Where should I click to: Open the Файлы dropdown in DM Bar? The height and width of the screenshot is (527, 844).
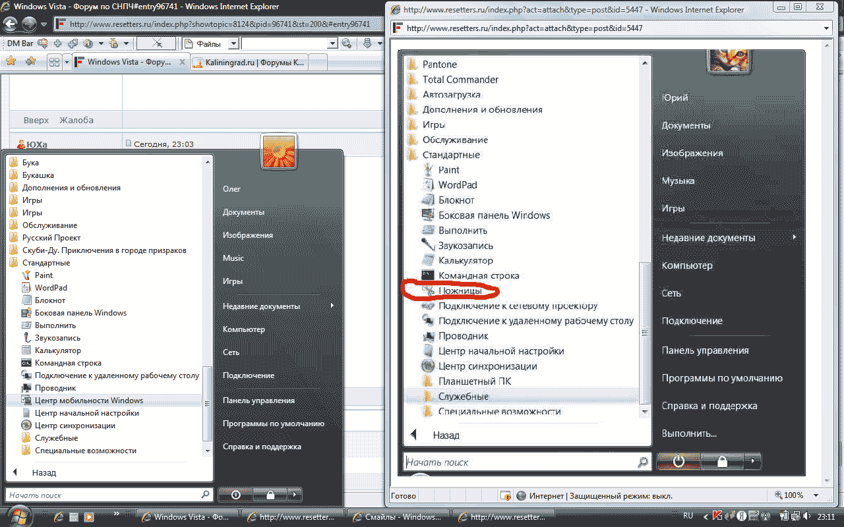click(233, 43)
